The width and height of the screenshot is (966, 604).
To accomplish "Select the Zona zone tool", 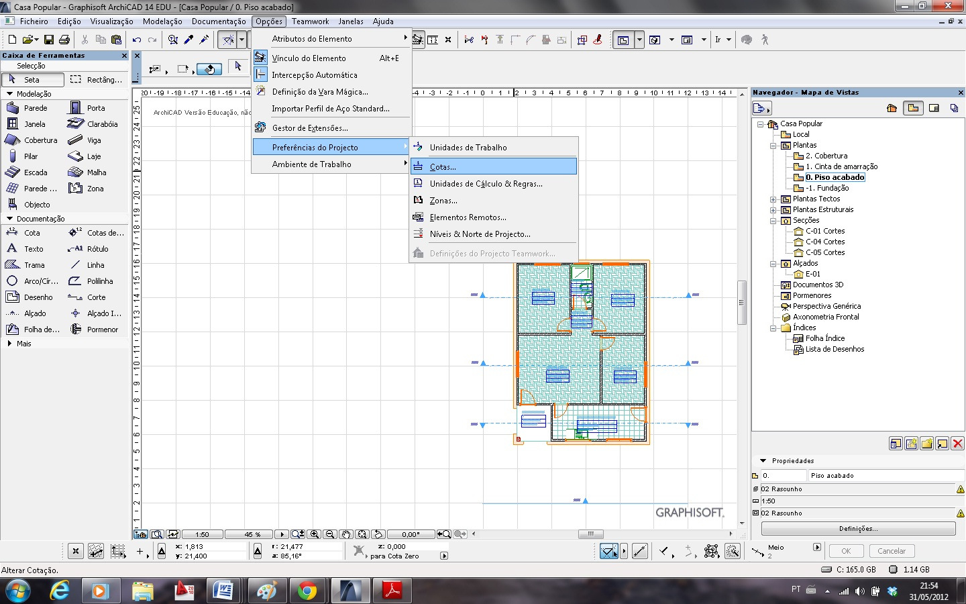I will click(x=95, y=188).
